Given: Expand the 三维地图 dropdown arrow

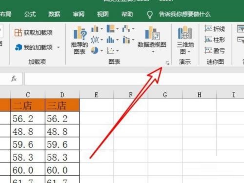Looking at the screenshot, I should pos(189,52).
